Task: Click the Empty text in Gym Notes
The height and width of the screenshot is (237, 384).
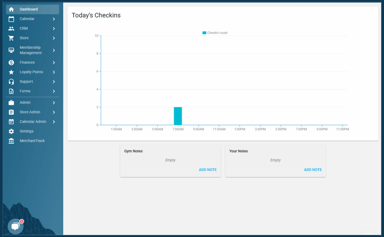Action: (170, 160)
